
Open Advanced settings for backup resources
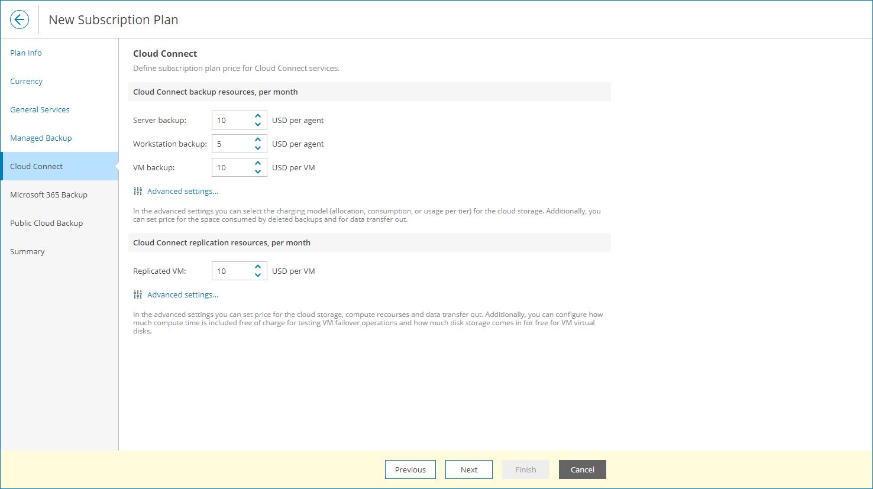183,191
